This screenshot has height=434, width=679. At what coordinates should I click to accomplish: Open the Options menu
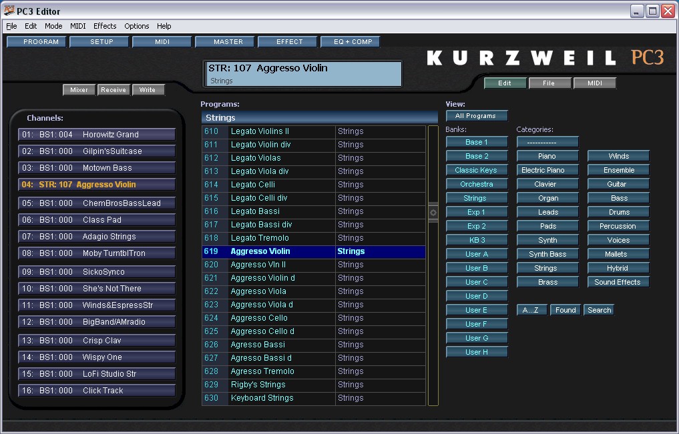pyautogui.click(x=136, y=26)
